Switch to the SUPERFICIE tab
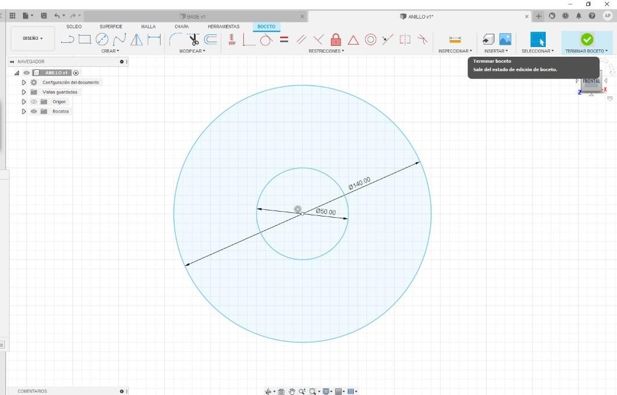 111,27
